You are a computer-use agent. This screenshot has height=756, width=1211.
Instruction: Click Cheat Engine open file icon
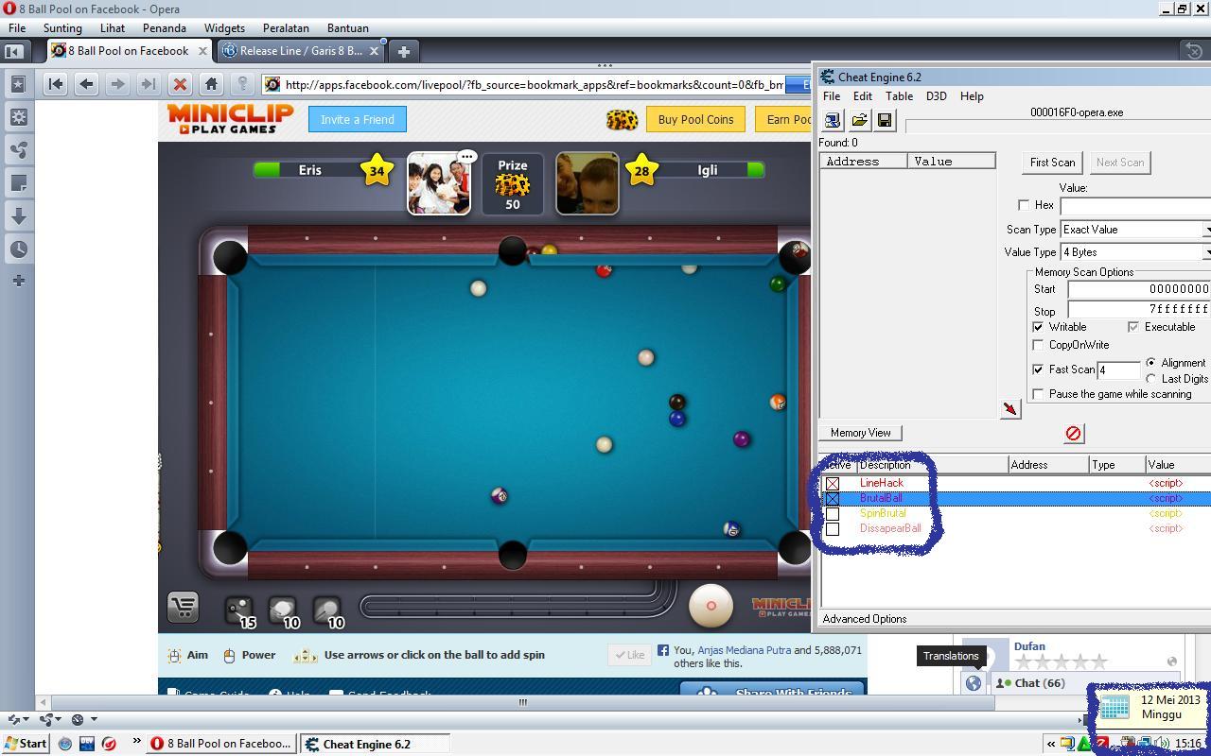tap(859, 120)
